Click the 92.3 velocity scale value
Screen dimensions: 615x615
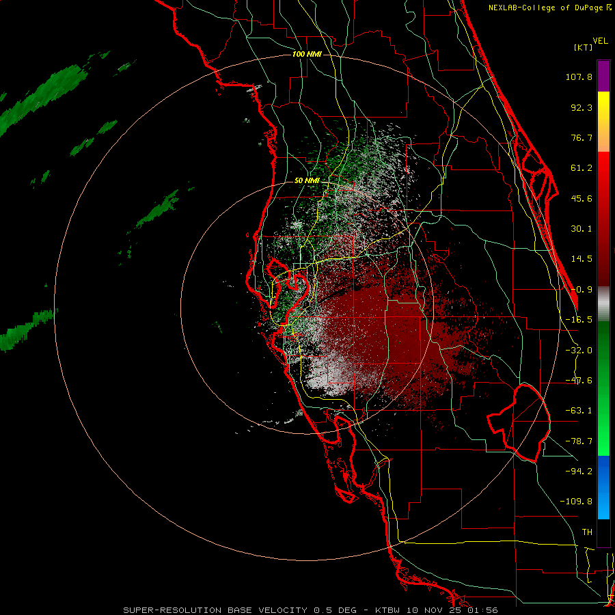click(582, 107)
